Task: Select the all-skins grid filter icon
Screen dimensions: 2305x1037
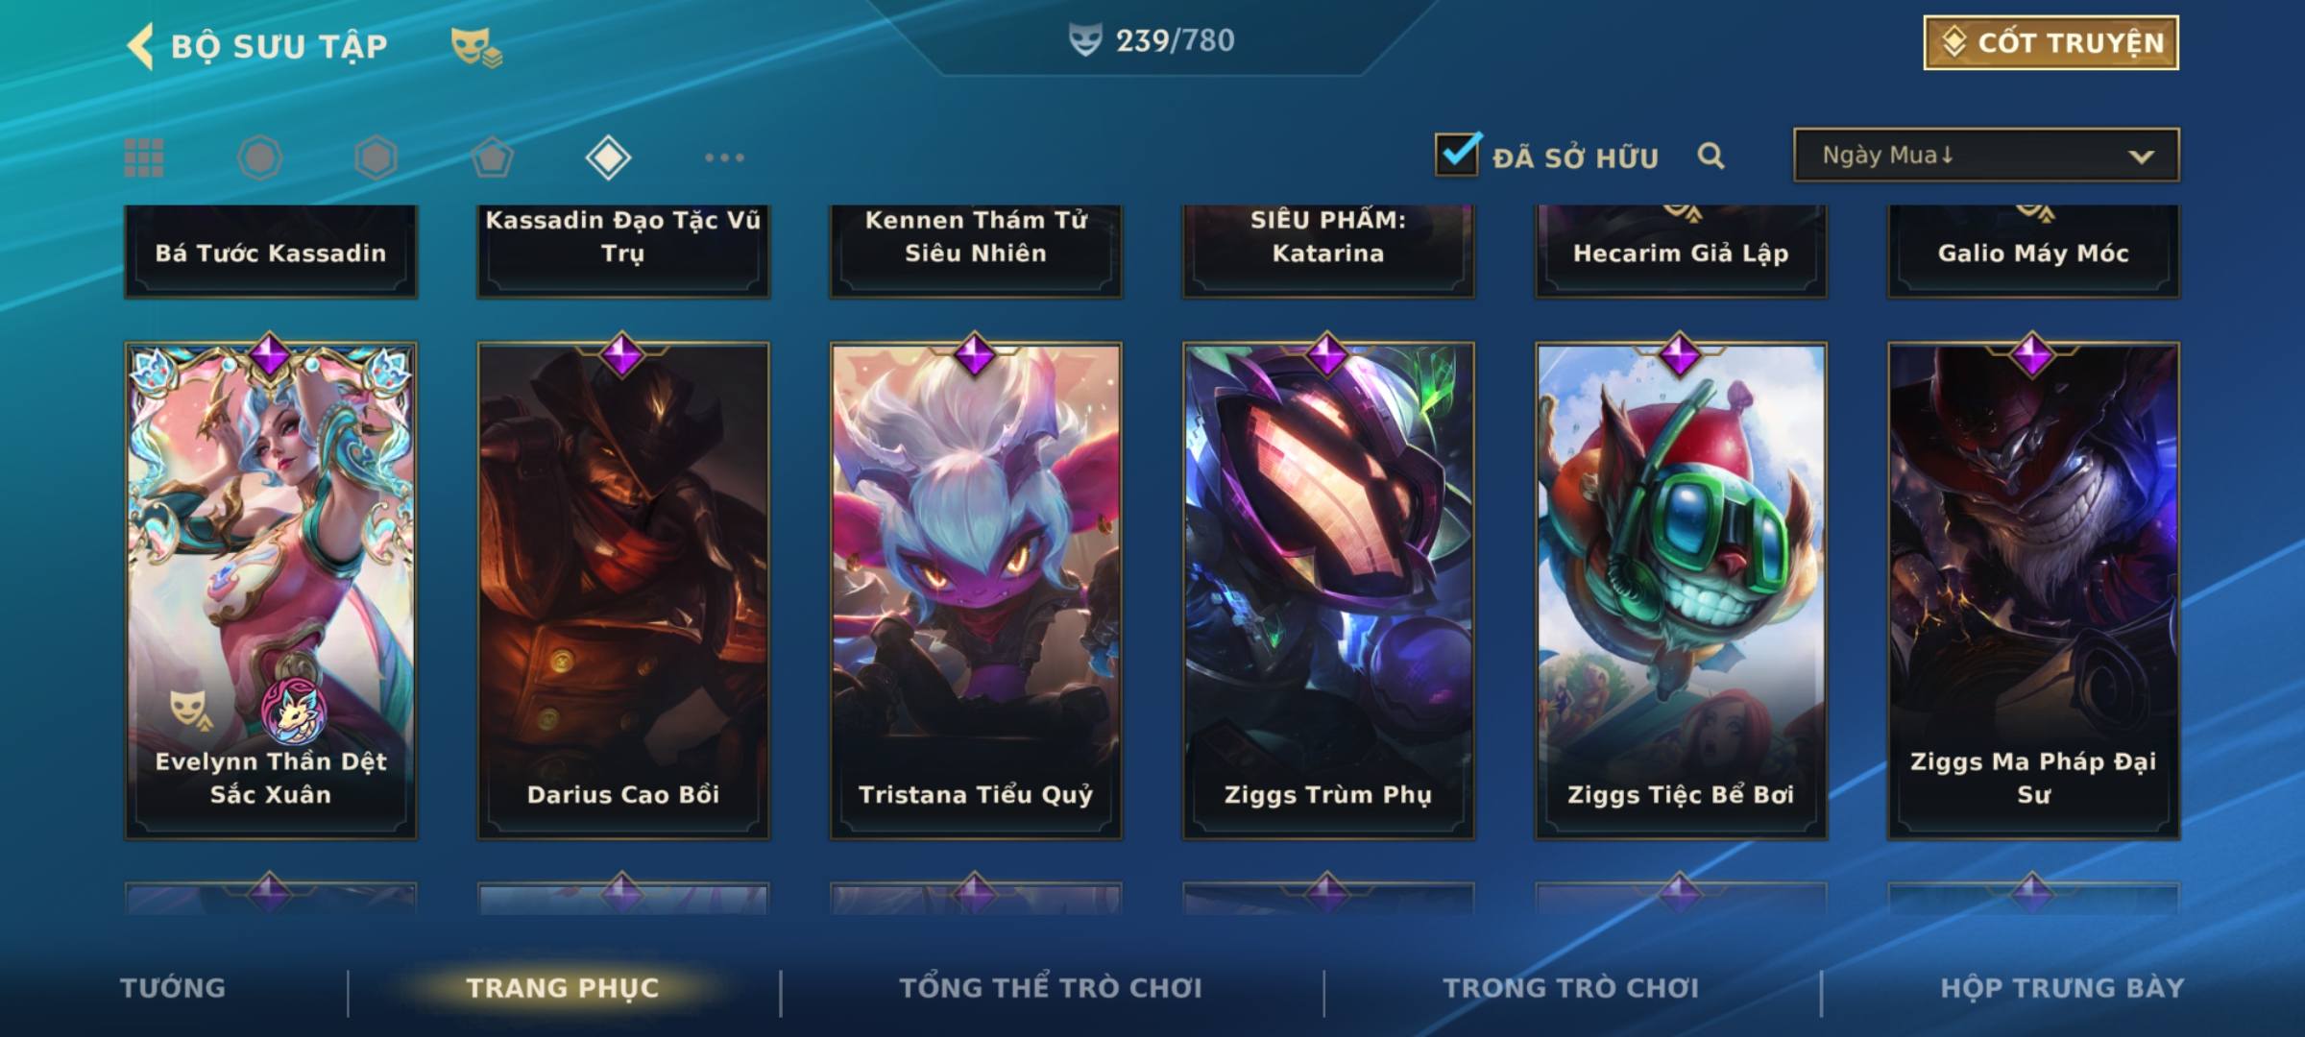Action: [144, 157]
